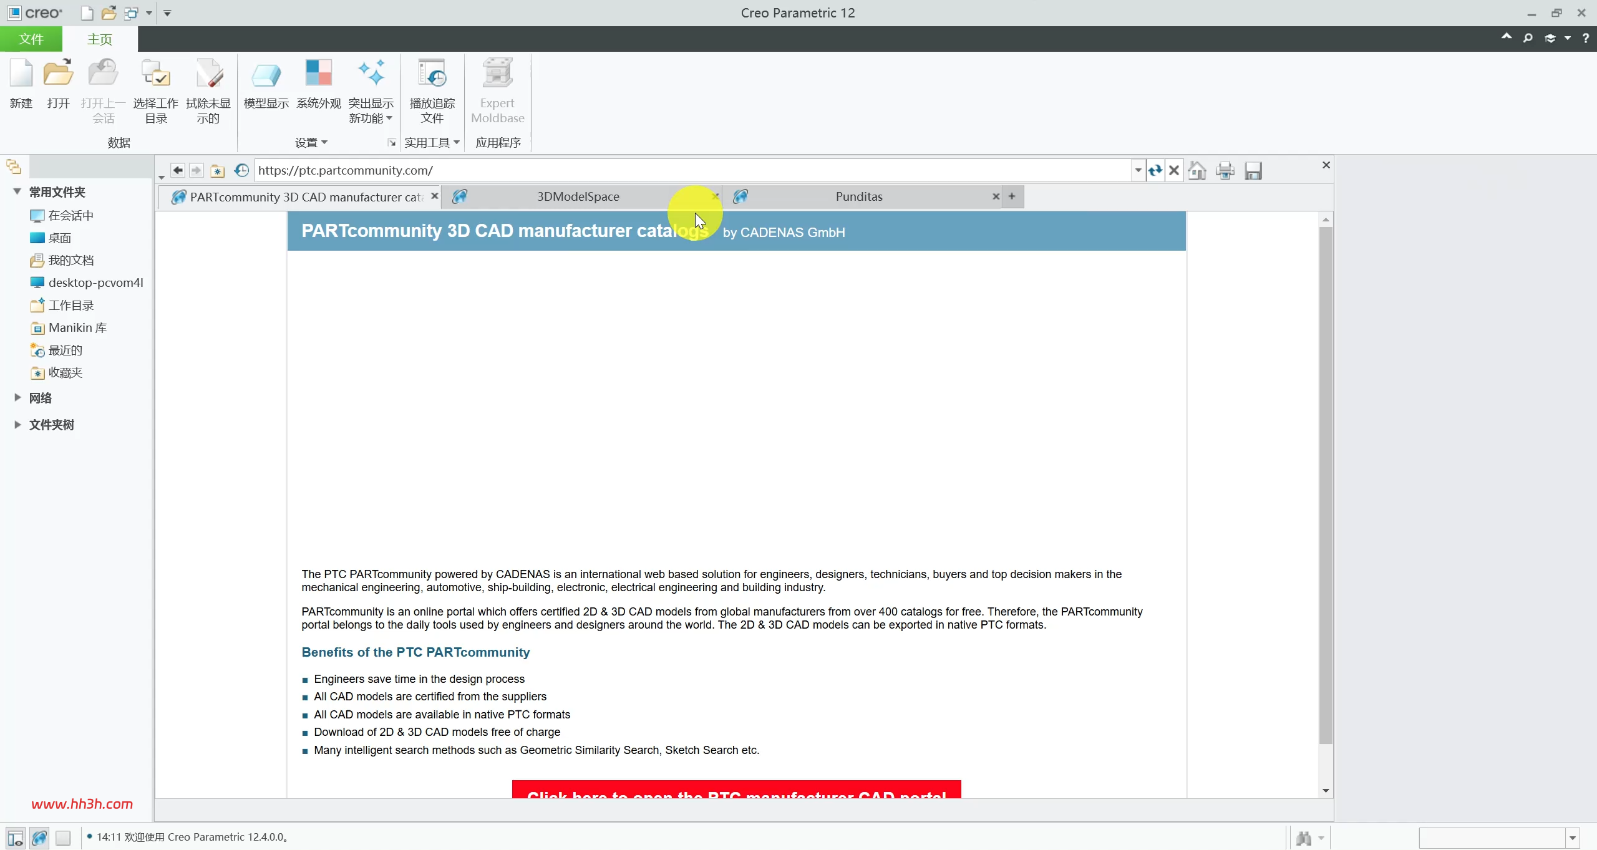Select desktop-pcvom4l computer entry
This screenshot has height=850, width=1597.
pos(87,283)
